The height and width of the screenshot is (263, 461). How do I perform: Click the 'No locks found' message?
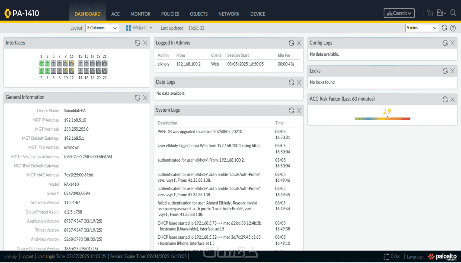322,82
